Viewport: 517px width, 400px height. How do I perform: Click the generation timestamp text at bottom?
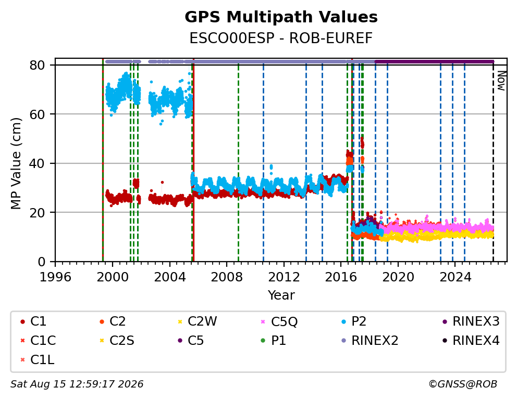click(x=77, y=384)
